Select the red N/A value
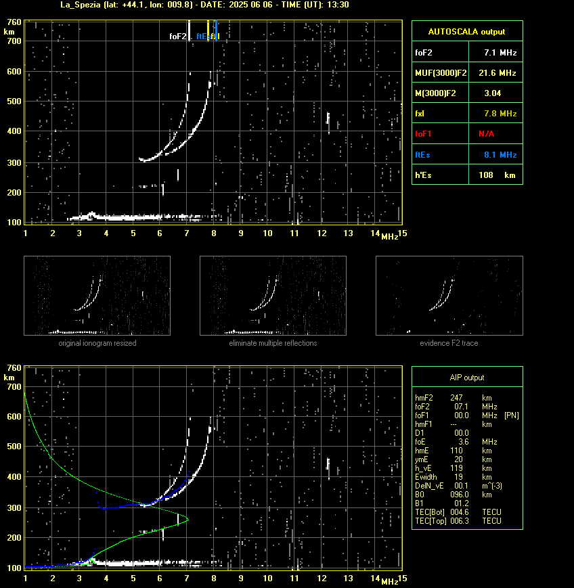The height and width of the screenshot is (588, 574). point(486,134)
